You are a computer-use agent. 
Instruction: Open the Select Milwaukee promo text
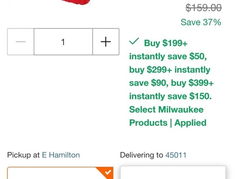pyautogui.click(x=166, y=109)
